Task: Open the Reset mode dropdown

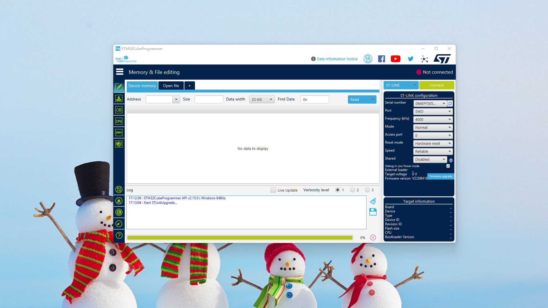Action: pos(433,143)
